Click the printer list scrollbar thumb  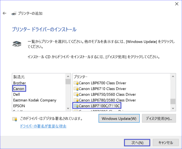click(x=173, y=101)
